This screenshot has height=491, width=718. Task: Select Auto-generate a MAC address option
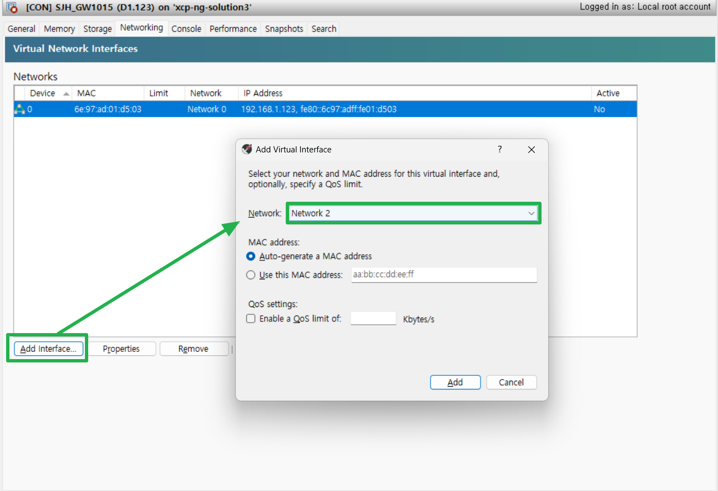click(251, 256)
